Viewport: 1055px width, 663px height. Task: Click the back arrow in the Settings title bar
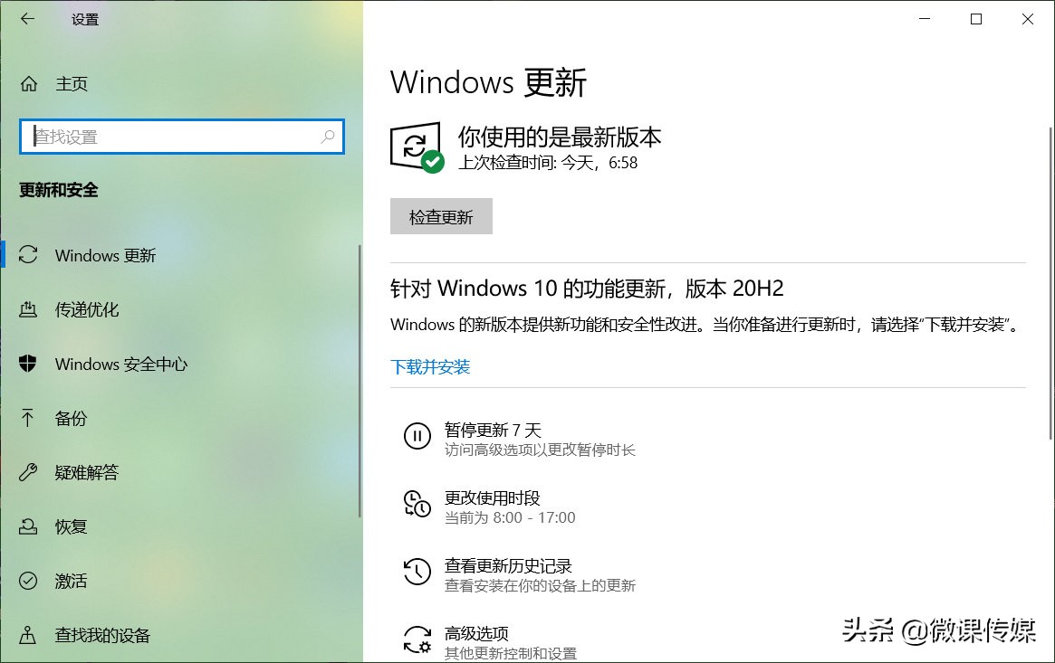click(27, 19)
